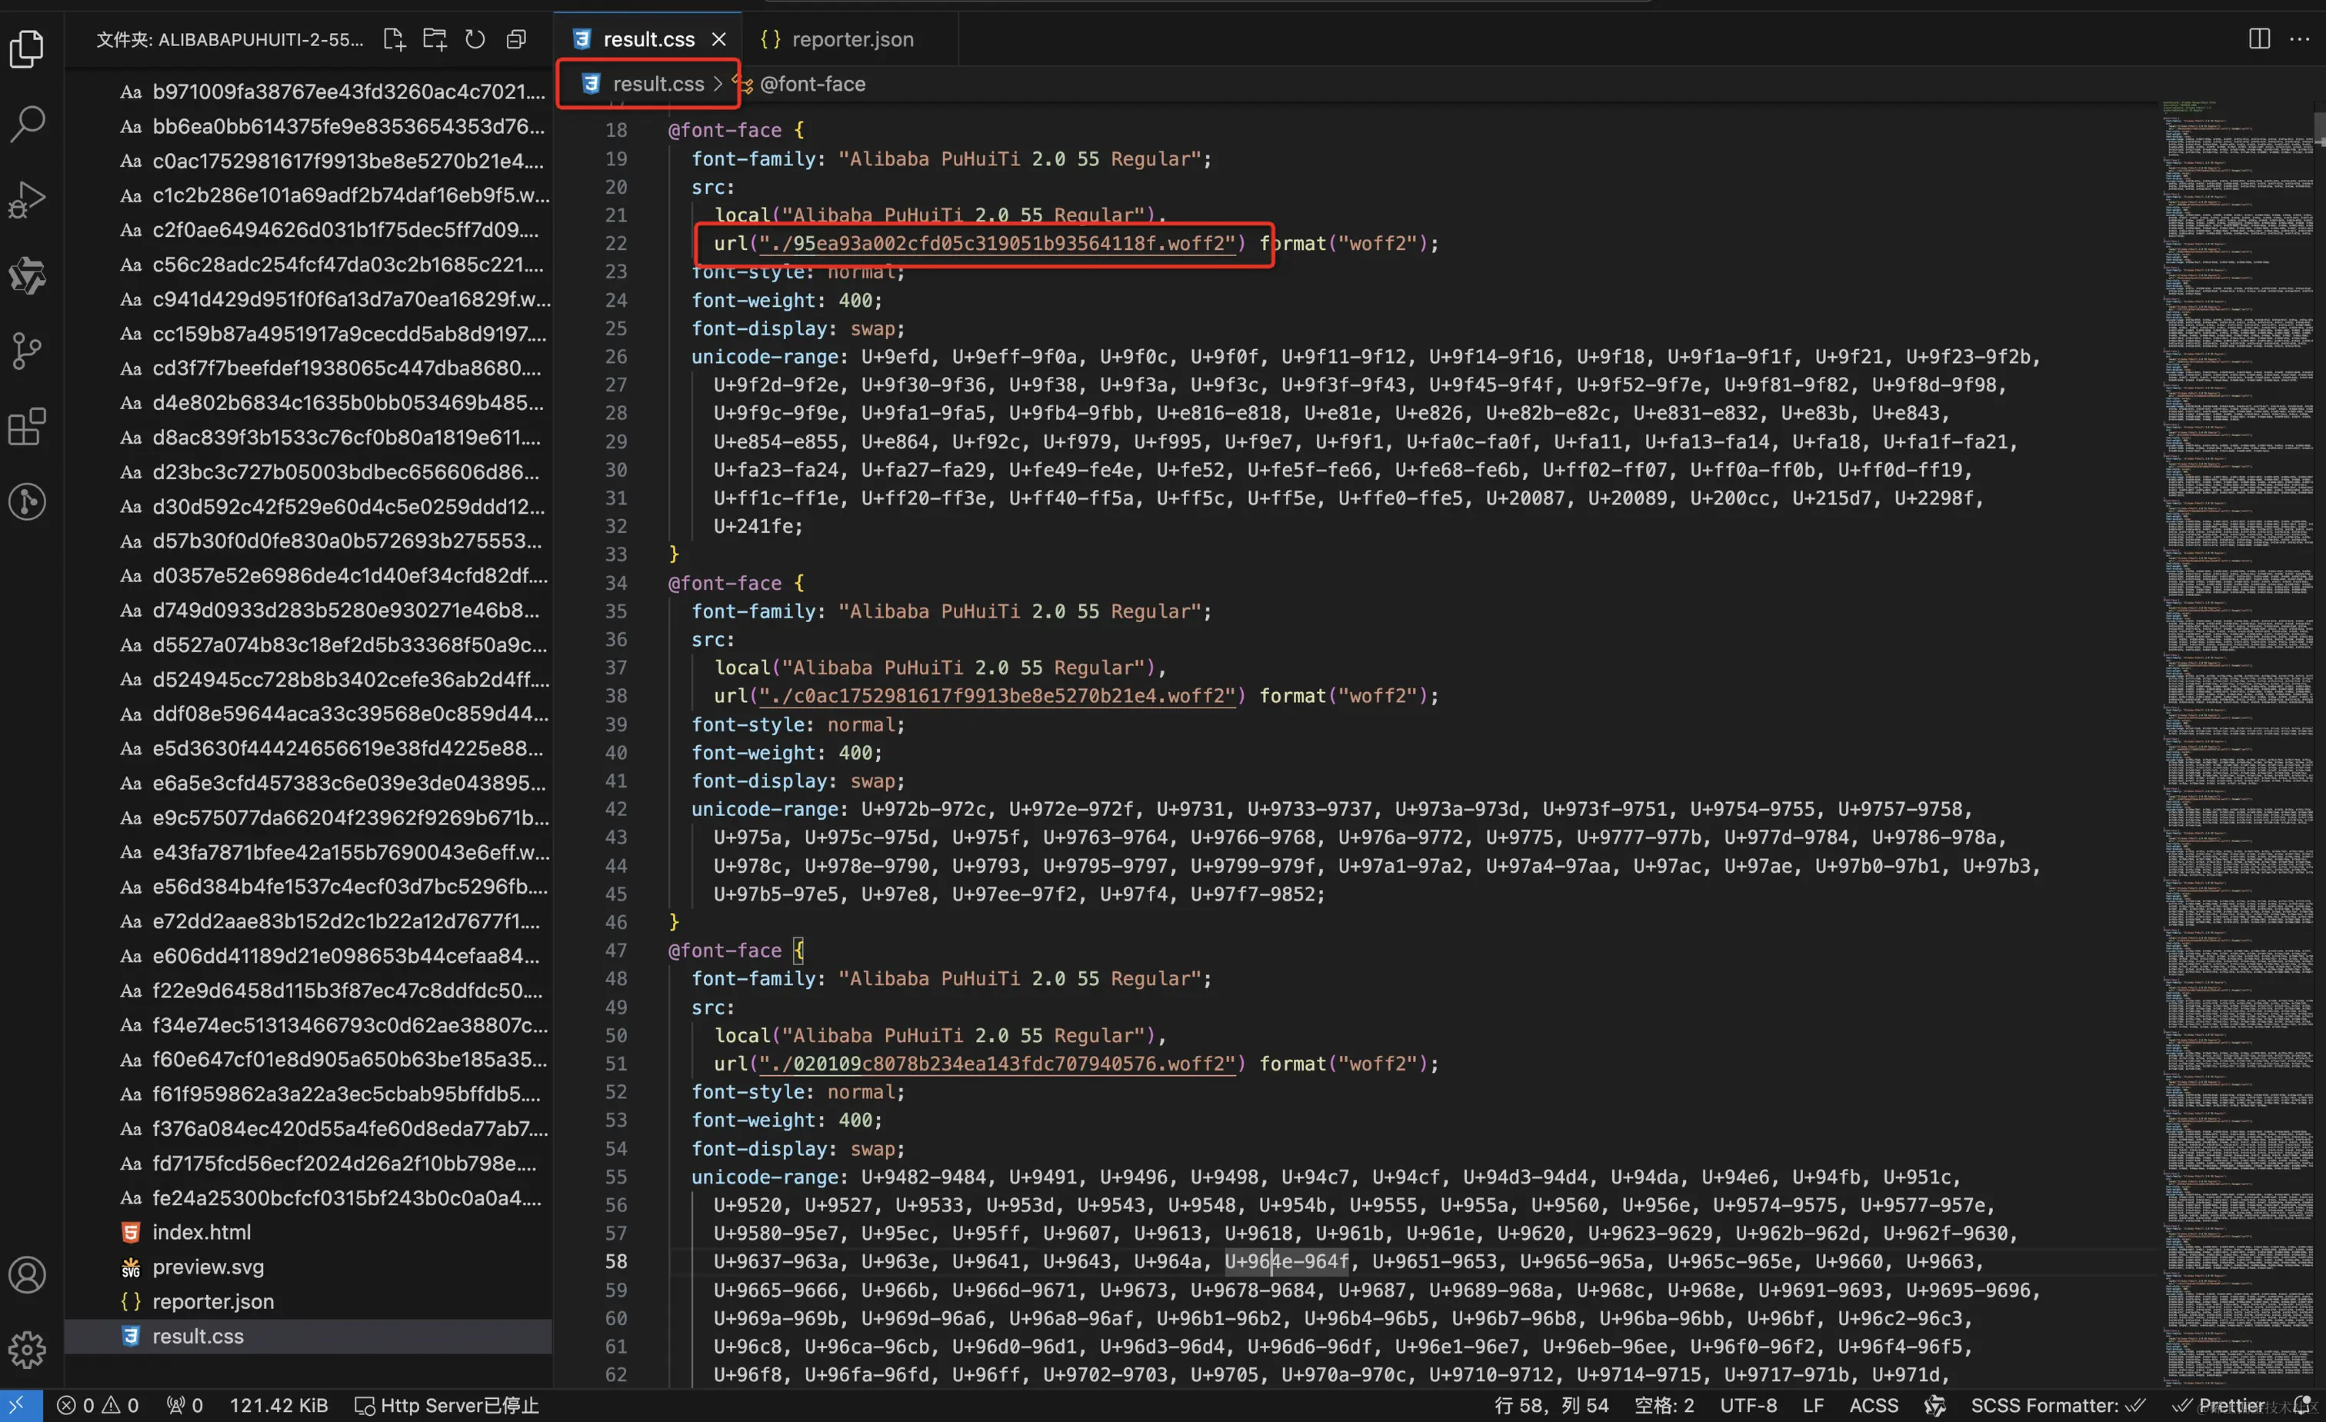Open the Run and Debug view

[x=26, y=199]
